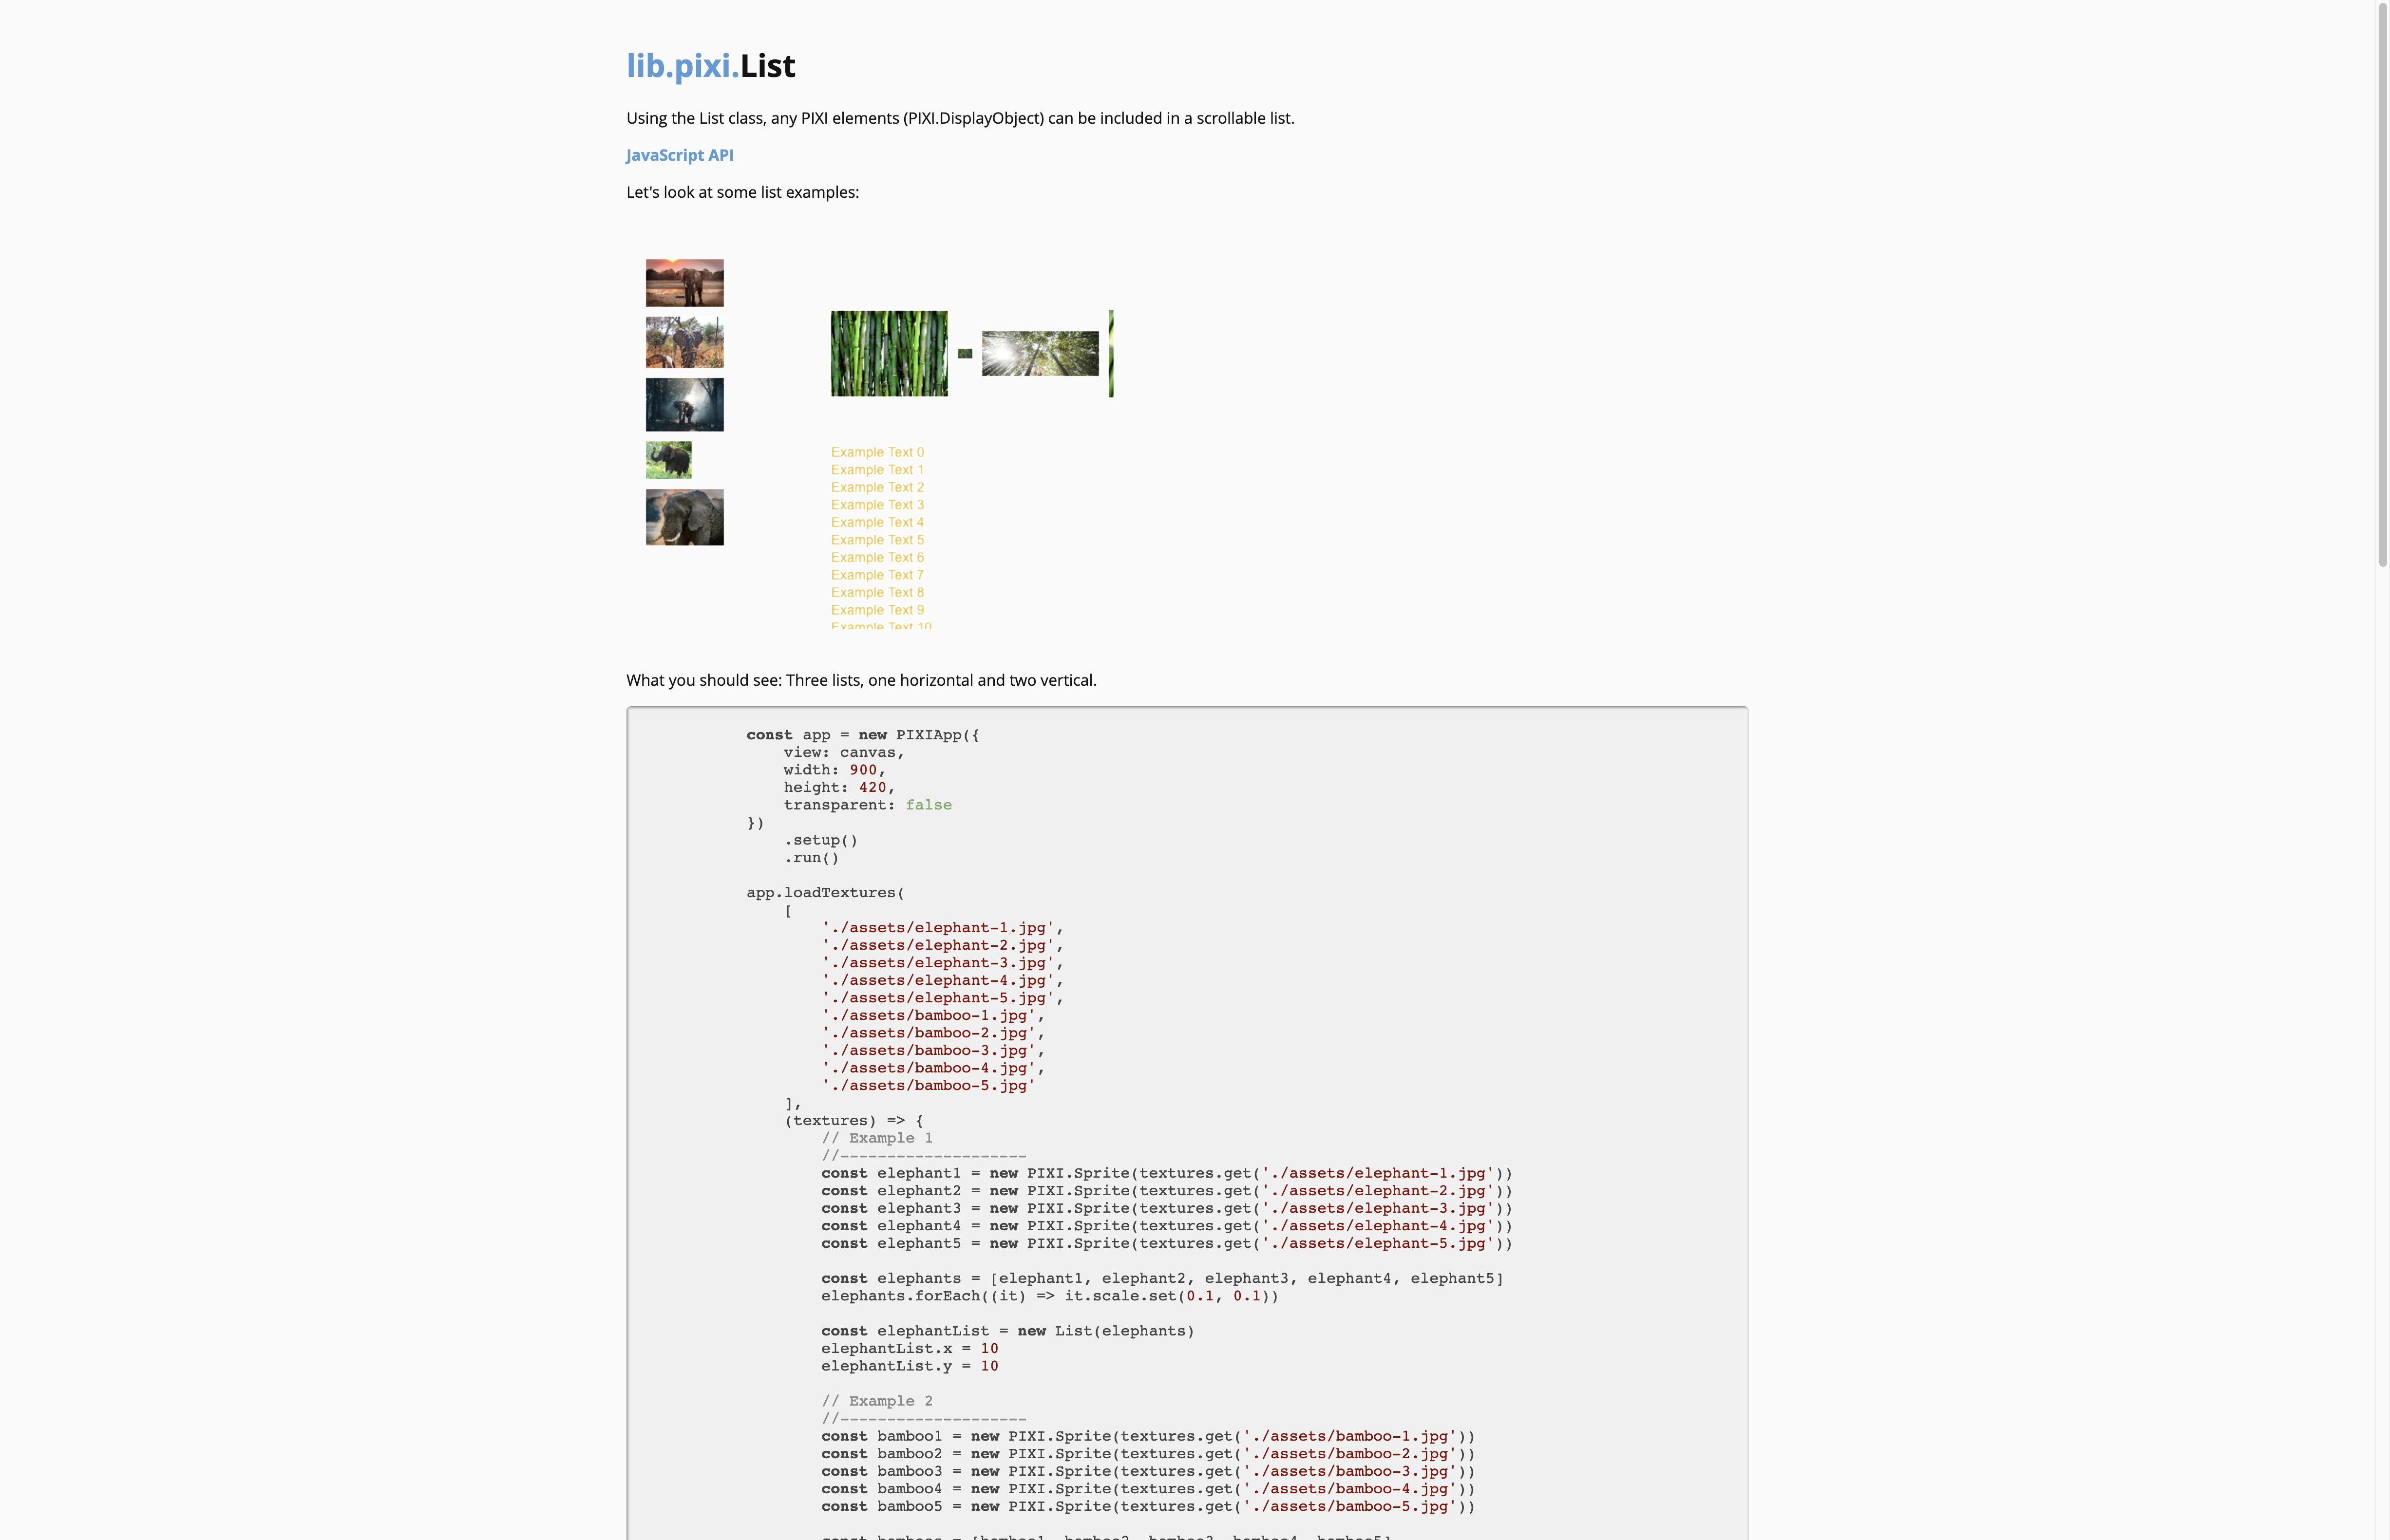Open the JavaScript API link

click(679, 155)
